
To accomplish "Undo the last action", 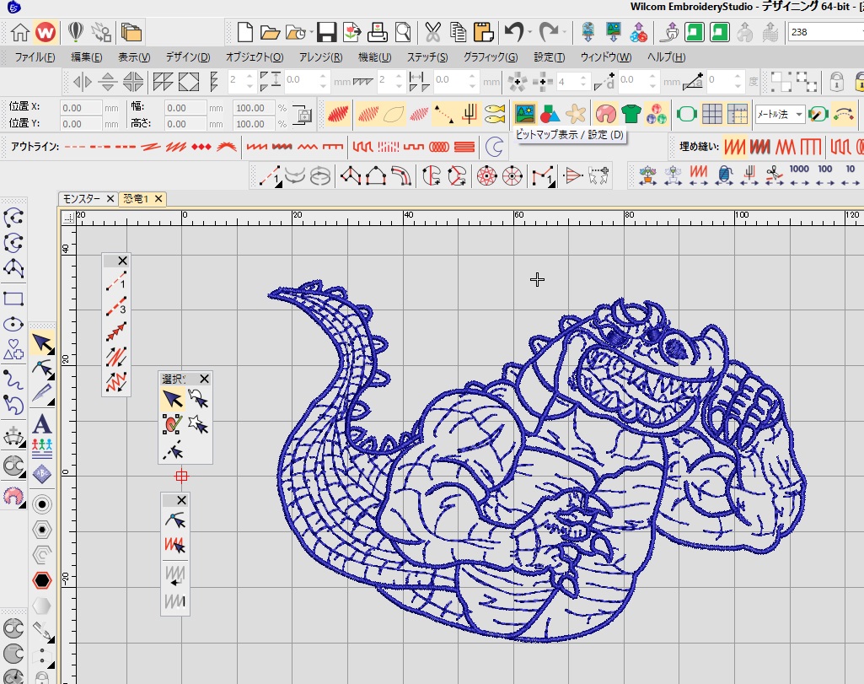I will [x=513, y=33].
